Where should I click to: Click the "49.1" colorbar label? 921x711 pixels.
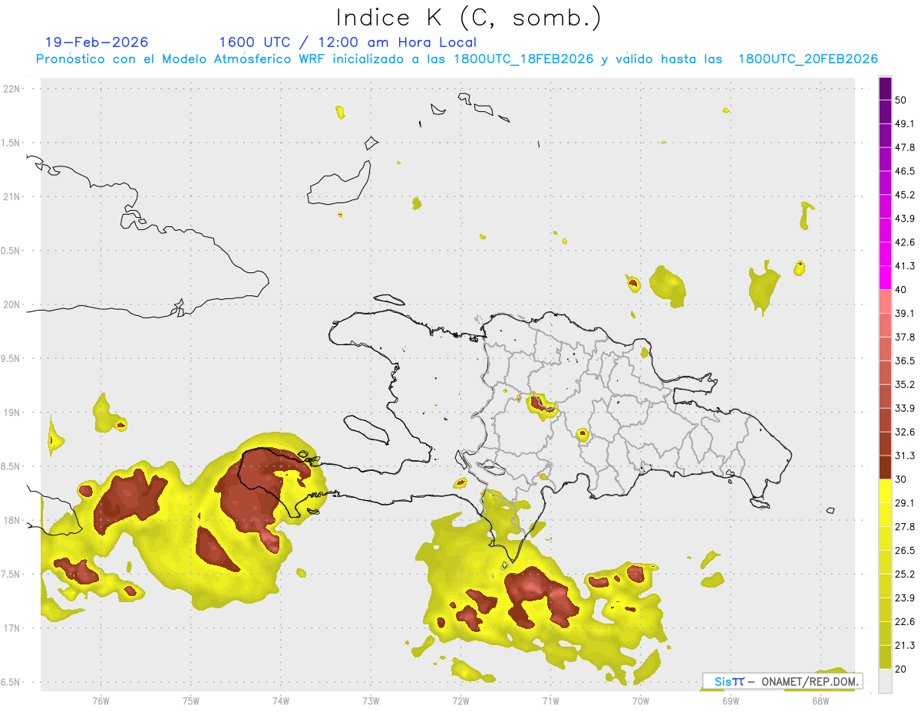(x=905, y=123)
